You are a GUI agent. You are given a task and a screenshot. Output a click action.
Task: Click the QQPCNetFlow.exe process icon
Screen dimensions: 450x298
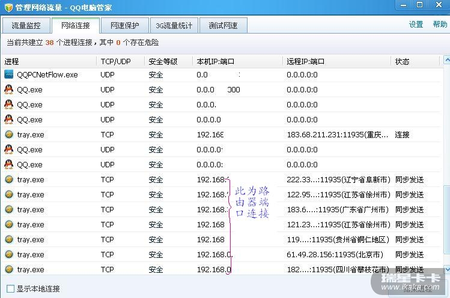click(x=8, y=74)
